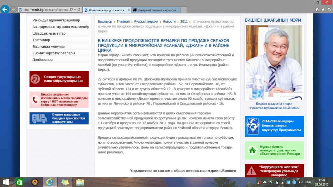
Task: Click the battery tray icon
Action: tap(277, 182)
